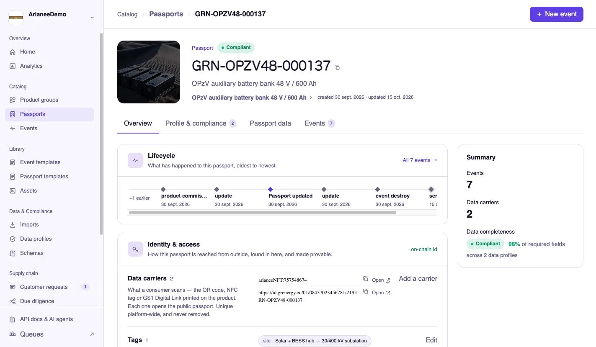Screen dimensions: 596x347
Task: Click the New event button
Action: (x=556, y=14)
